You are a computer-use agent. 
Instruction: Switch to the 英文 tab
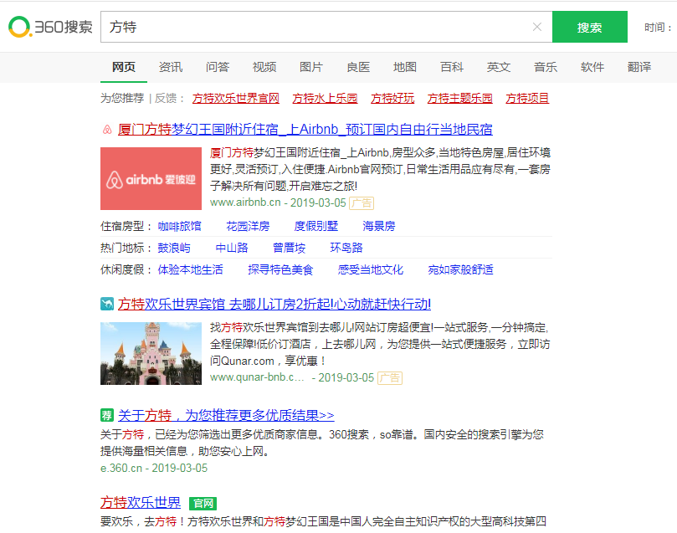coord(499,67)
